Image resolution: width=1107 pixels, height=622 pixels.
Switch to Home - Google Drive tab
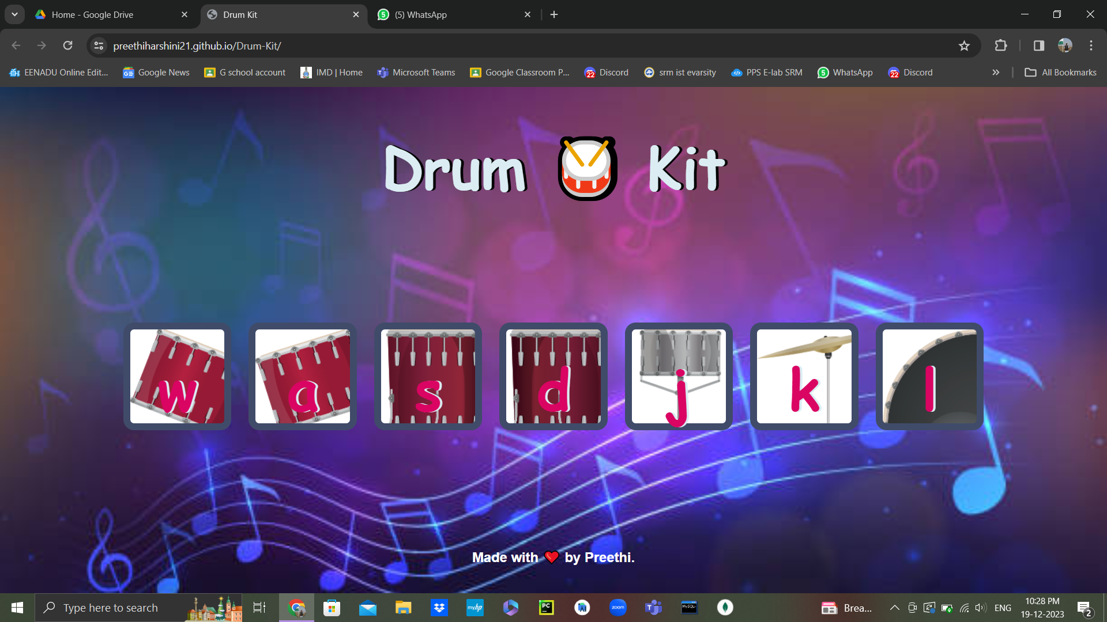(92, 14)
